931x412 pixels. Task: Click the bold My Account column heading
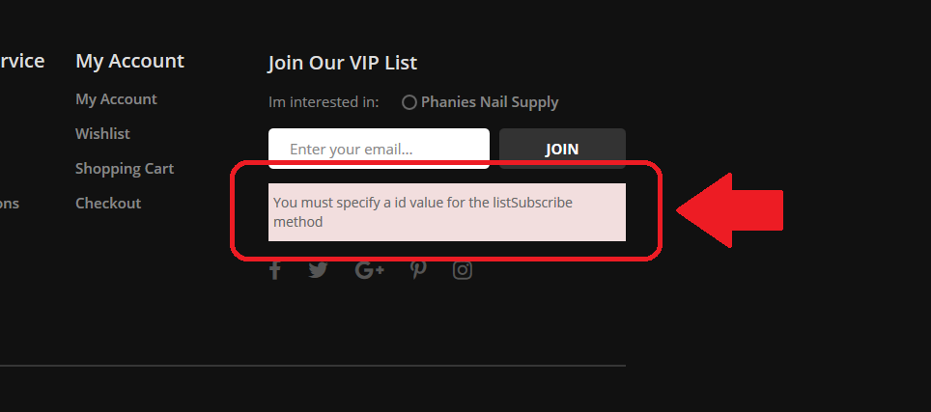pyautogui.click(x=130, y=61)
